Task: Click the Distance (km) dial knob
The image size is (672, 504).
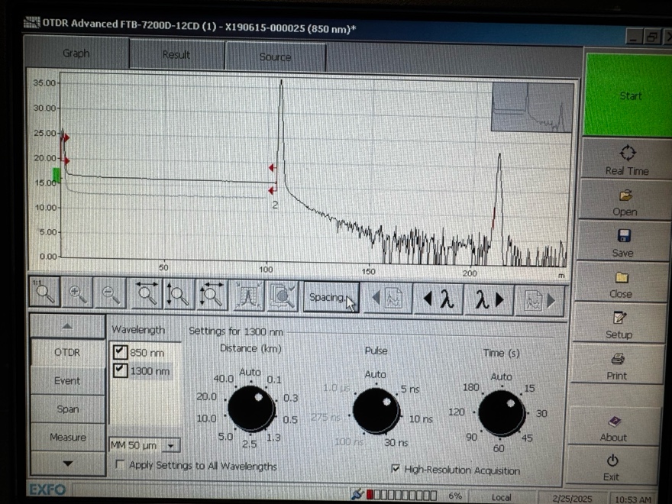Action: click(x=251, y=409)
